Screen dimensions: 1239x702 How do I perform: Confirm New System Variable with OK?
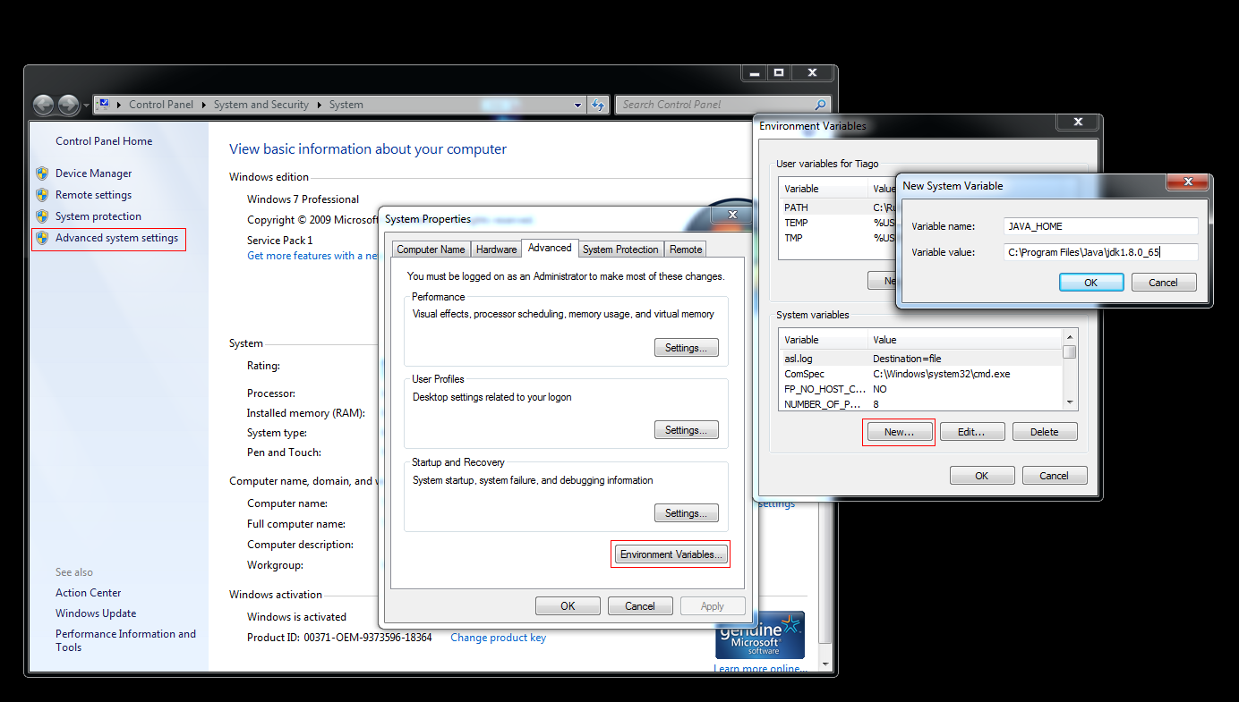[x=1091, y=283]
